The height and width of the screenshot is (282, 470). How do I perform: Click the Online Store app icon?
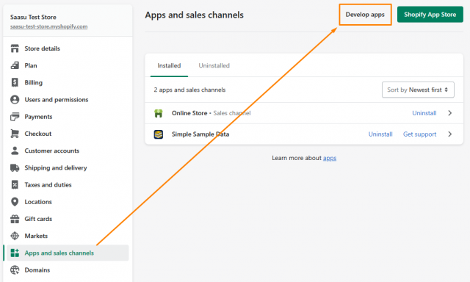tap(159, 113)
